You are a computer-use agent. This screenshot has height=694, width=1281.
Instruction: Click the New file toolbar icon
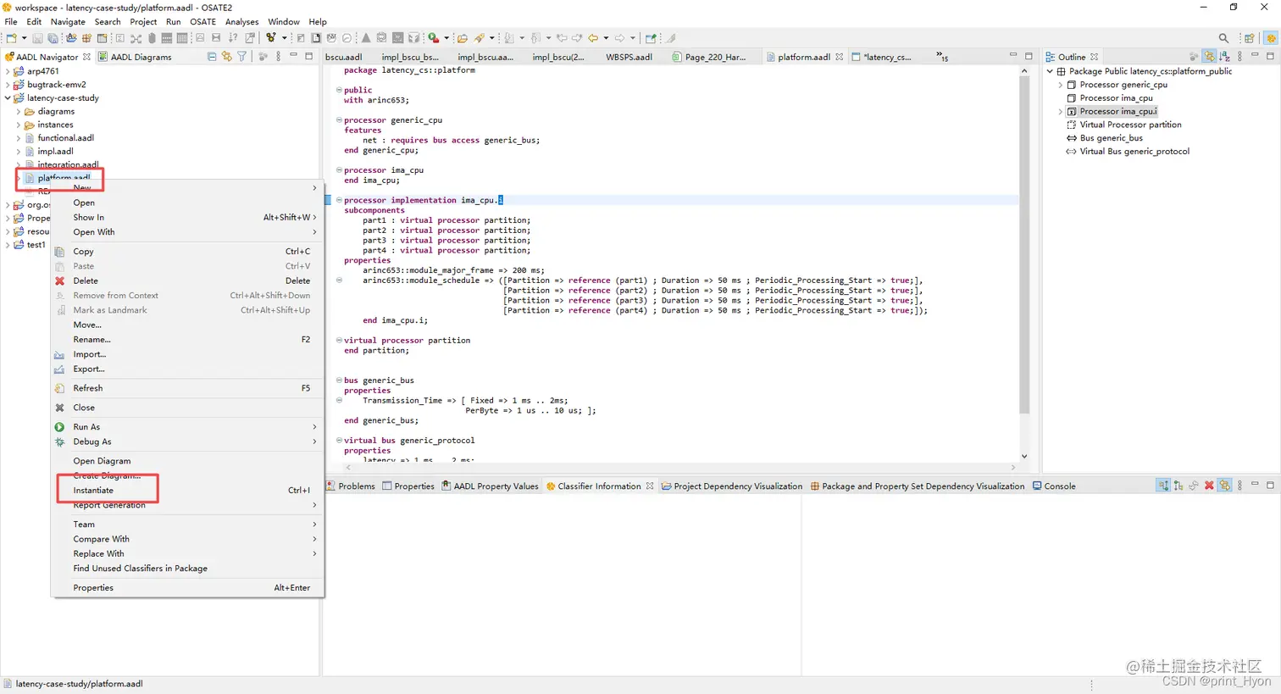[11, 38]
